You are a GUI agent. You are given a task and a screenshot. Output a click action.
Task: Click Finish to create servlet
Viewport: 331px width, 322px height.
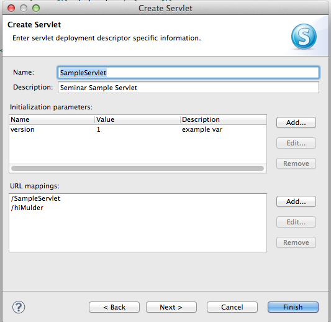point(293,307)
